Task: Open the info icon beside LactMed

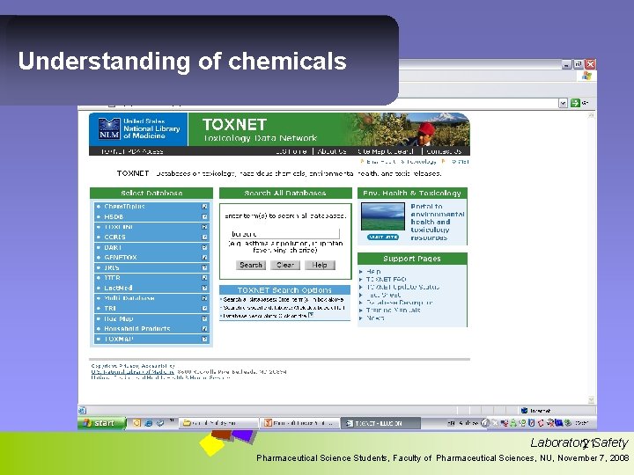Action: pos(204,288)
